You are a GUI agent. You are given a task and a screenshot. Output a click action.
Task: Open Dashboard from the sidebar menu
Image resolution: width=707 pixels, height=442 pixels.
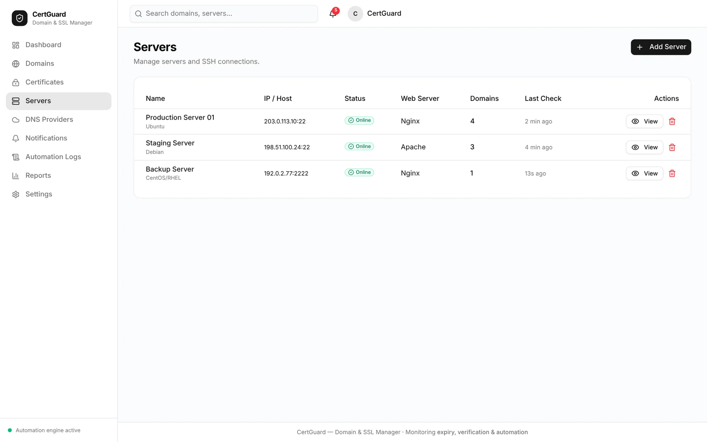[x=59, y=45]
